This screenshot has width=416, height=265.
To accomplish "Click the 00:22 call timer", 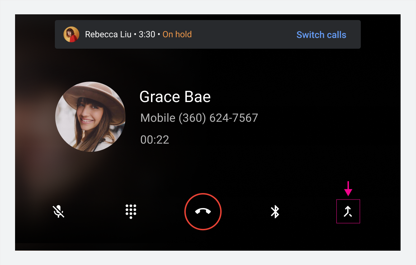I will click(154, 140).
